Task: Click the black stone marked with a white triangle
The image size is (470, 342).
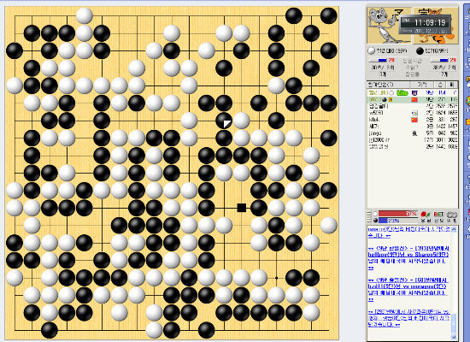Action: (224, 121)
